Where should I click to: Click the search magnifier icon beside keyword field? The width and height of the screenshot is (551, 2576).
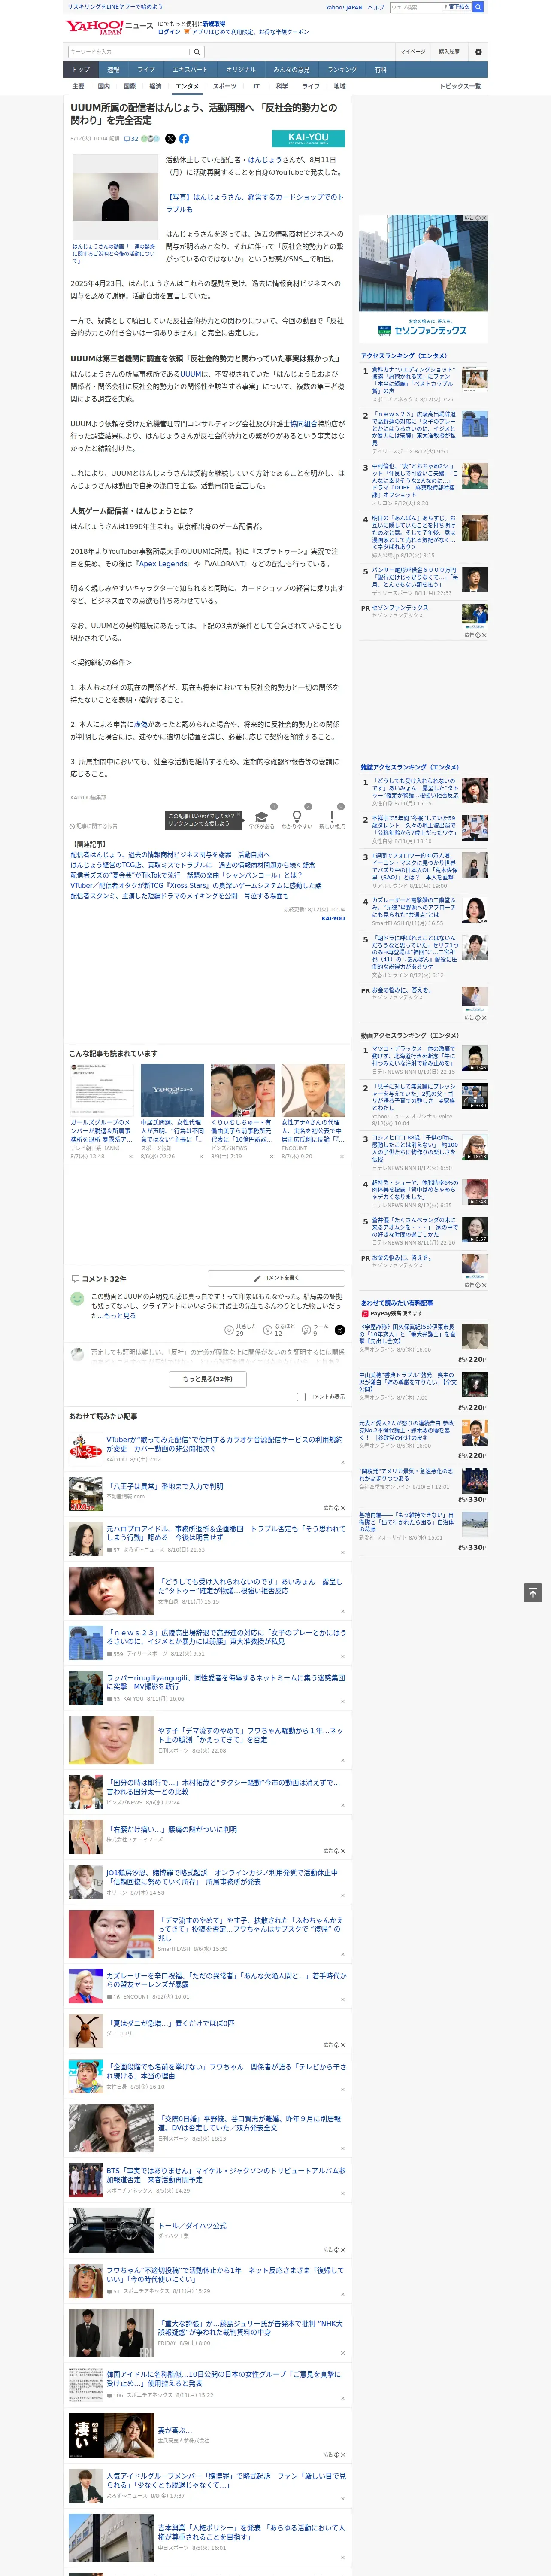click(x=197, y=52)
